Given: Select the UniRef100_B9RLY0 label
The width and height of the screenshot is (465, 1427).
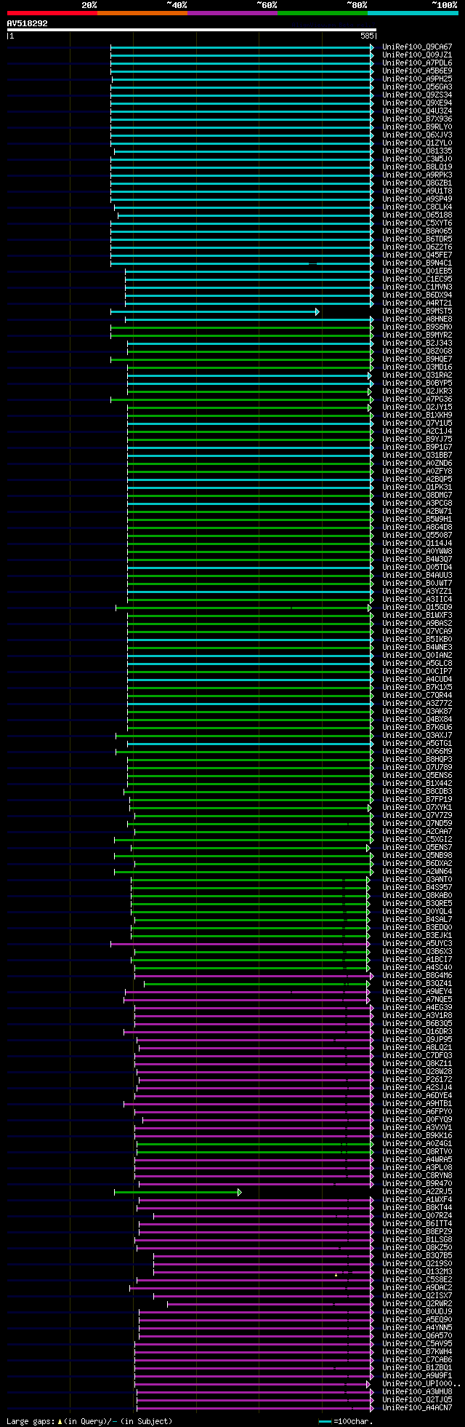Looking at the screenshot, I should click(x=417, y=127).
